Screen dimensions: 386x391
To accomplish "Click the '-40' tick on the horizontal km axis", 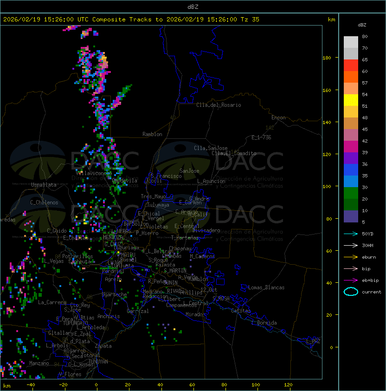I will (x=31, y=384).
